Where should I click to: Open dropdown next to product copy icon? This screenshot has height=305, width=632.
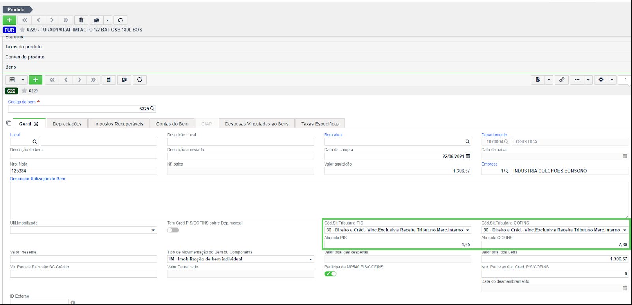point(108,20)
